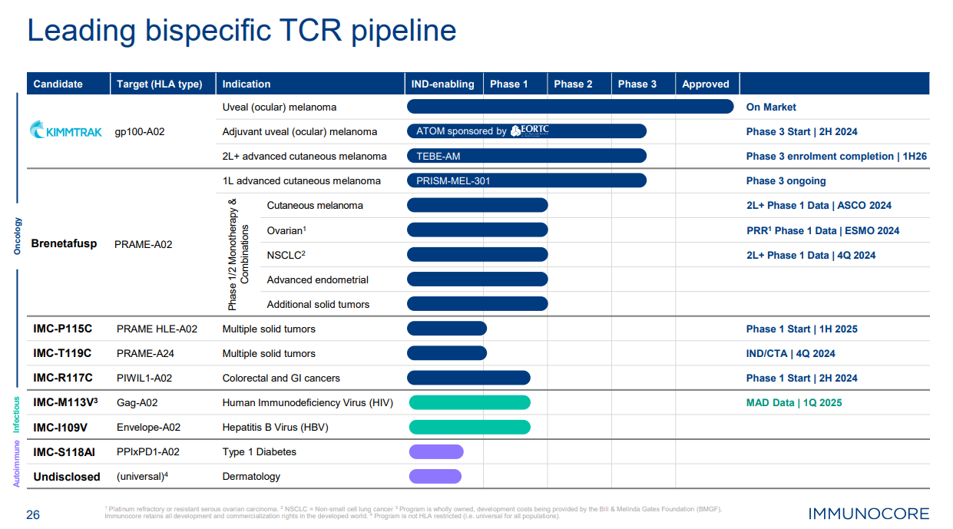
Task: Click the 'PRAME HLE-A02' target cell
Action: pyautogui.click(x=157, y=329)
